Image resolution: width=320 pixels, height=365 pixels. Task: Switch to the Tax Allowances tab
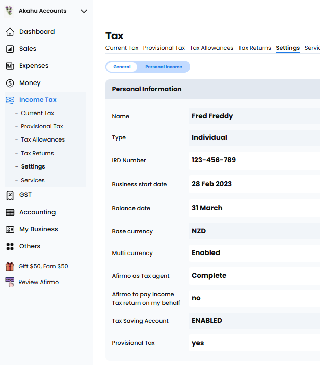pyautogui.click(x=211, y=48)
